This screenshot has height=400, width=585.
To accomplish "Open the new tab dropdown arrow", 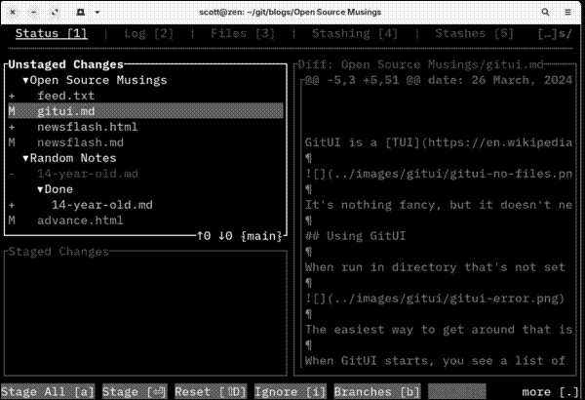I will click(97, 12).
